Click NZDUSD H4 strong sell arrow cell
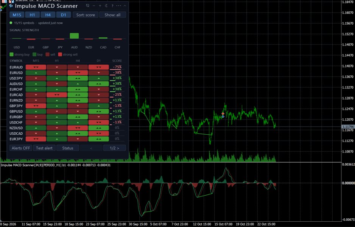355x227 pixels. coord(78,128)
